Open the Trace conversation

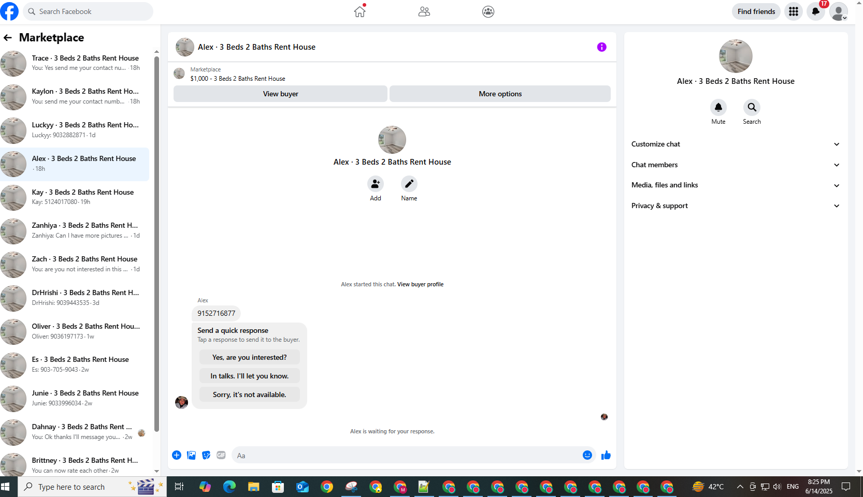[75, 63]
